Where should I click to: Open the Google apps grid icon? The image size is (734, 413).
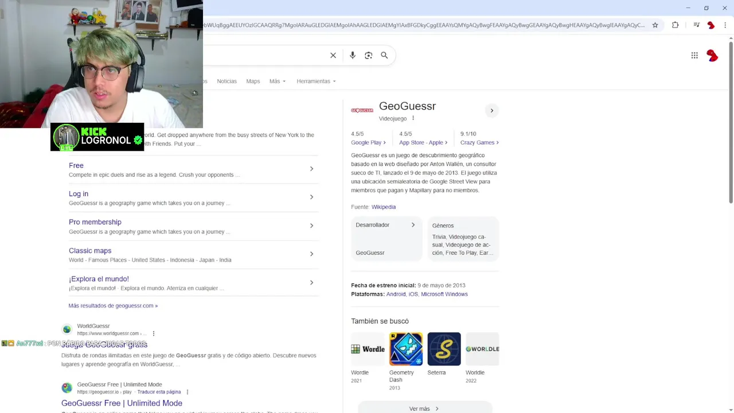(x=694, y=55)
